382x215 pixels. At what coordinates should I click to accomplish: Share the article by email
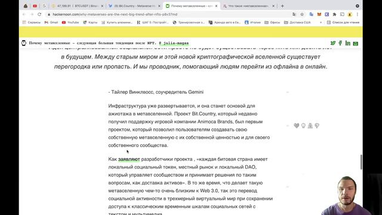pos(356,44)
